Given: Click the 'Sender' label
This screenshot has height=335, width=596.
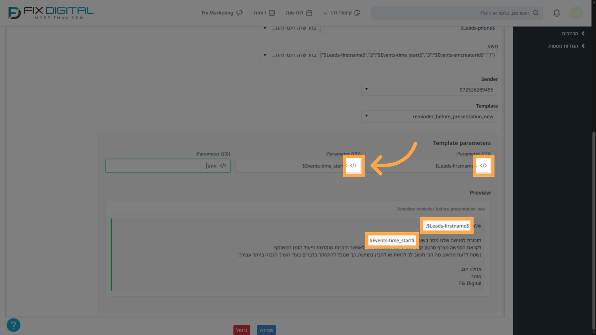Looking at the screenshot, I should coord(489,79).
